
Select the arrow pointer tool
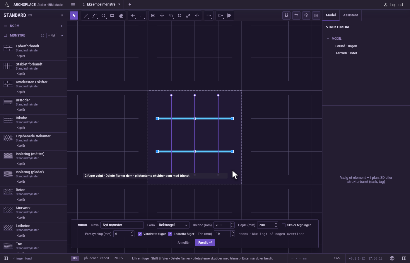(x=74, y=15)
